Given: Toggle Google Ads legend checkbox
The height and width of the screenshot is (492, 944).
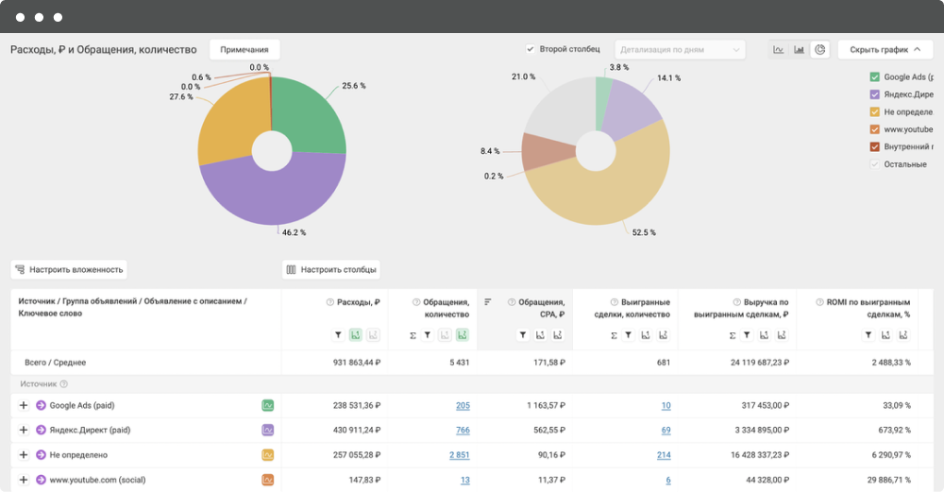Looking at the screenshot, I should (874, 76).
